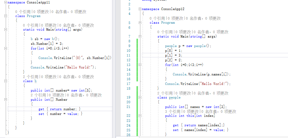288x138 pixels.
Task: Collapse class Program on line 5
Action: [140, 23]
